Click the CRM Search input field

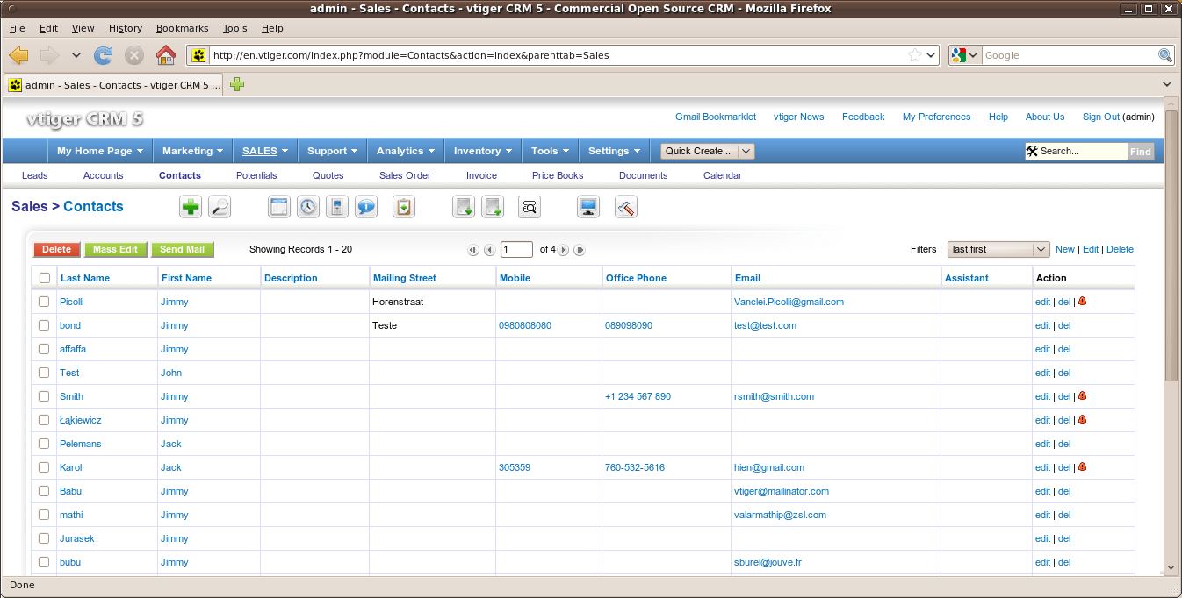(x=1082, y=151)
